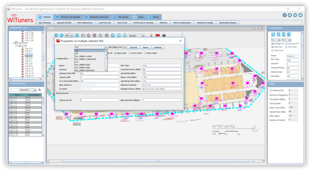
Task: Collapse the 11g PHY type combo box
Action: [106, 47]
